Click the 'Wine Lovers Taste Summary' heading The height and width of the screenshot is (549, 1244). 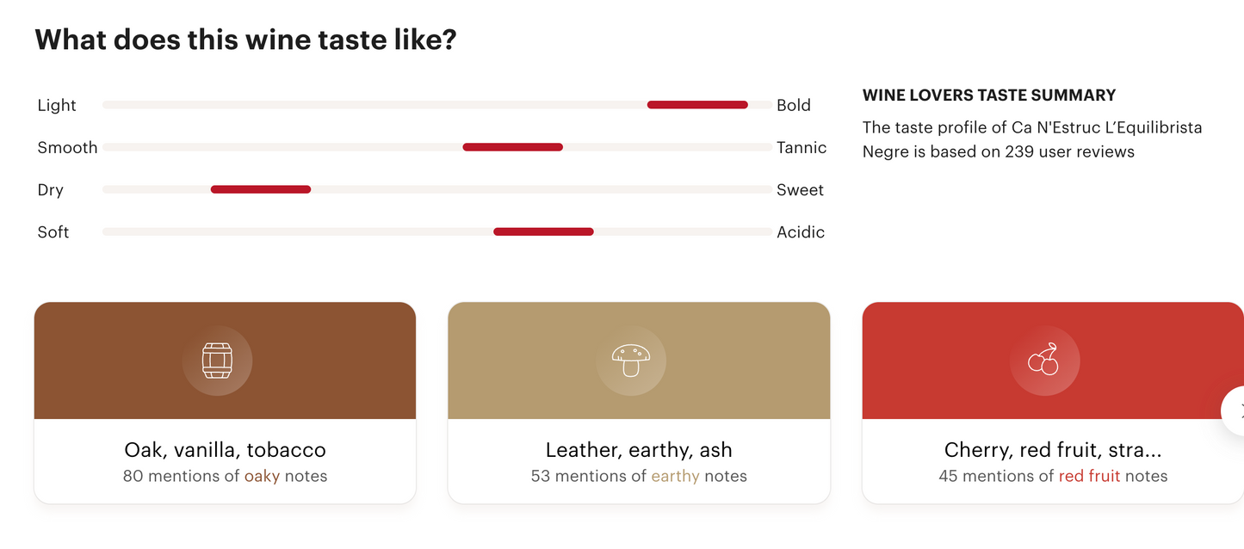click(989, 95)
